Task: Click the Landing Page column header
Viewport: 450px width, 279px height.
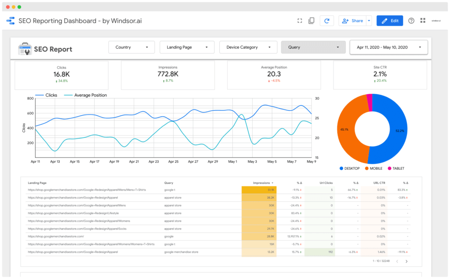Action: click(x=37, y=183)
